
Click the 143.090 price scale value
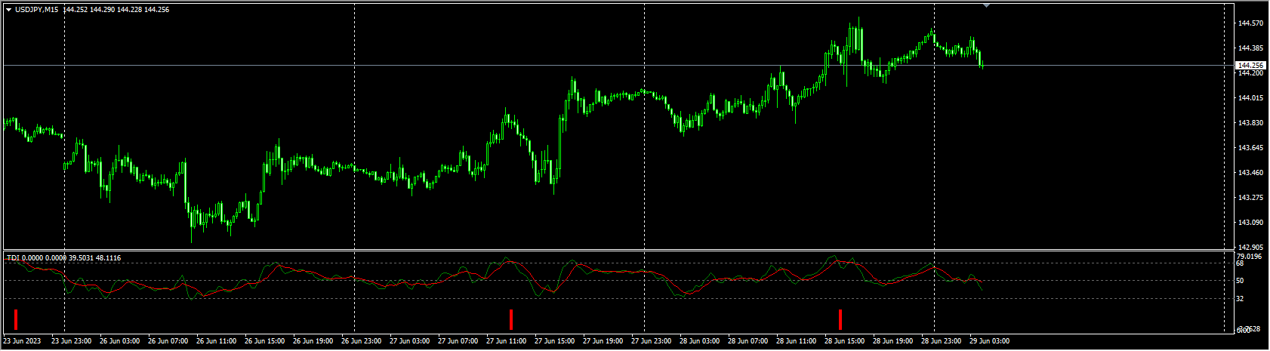click(x=1250, y=223)
